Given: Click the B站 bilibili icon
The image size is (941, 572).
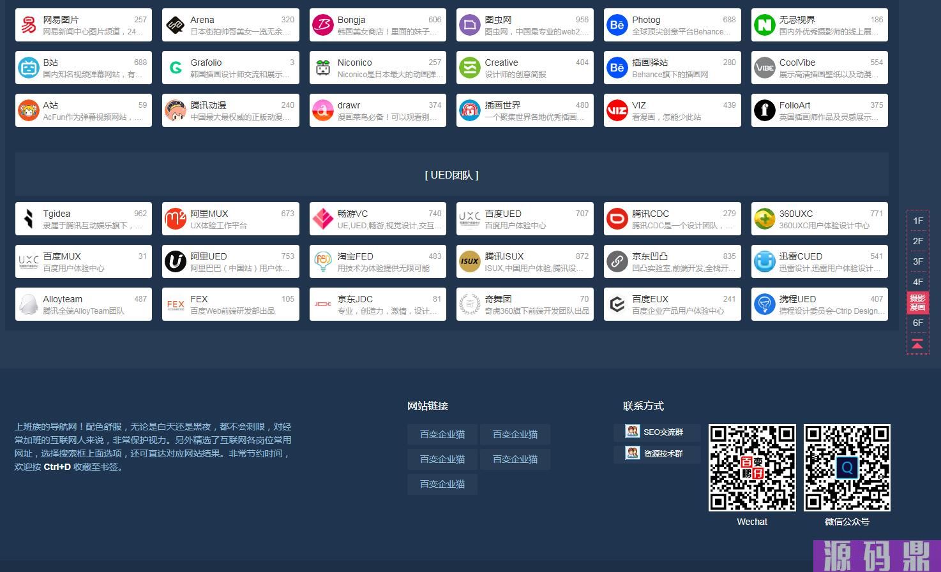Looking at the screenshot, I should click(x=29, y=68).
